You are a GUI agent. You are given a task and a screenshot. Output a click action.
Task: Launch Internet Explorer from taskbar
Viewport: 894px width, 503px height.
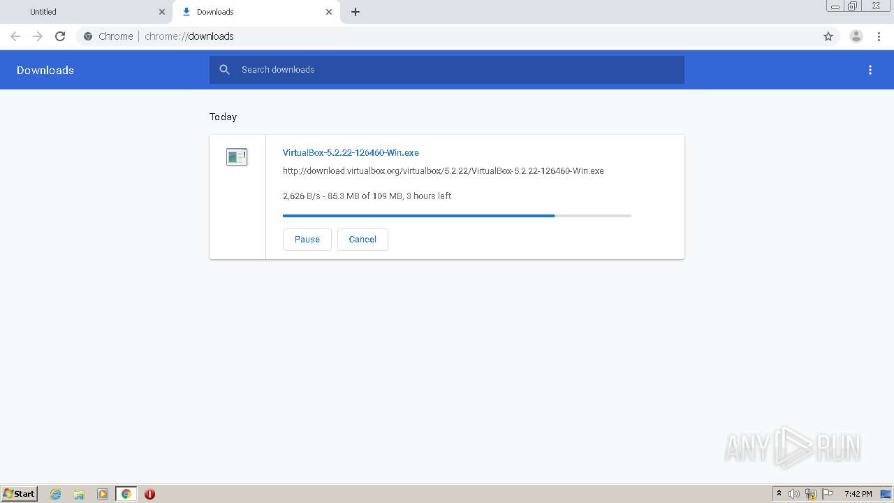pyautogui.click(x=56, y=494)
